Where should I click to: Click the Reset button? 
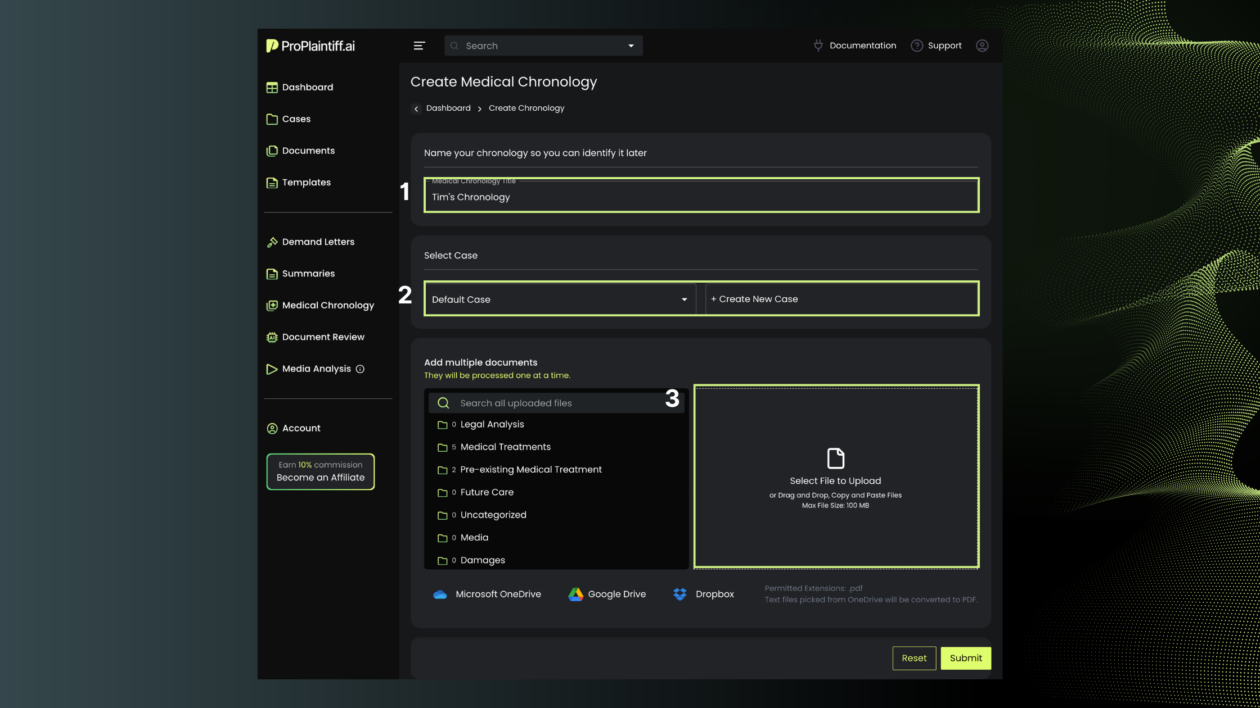914,658
